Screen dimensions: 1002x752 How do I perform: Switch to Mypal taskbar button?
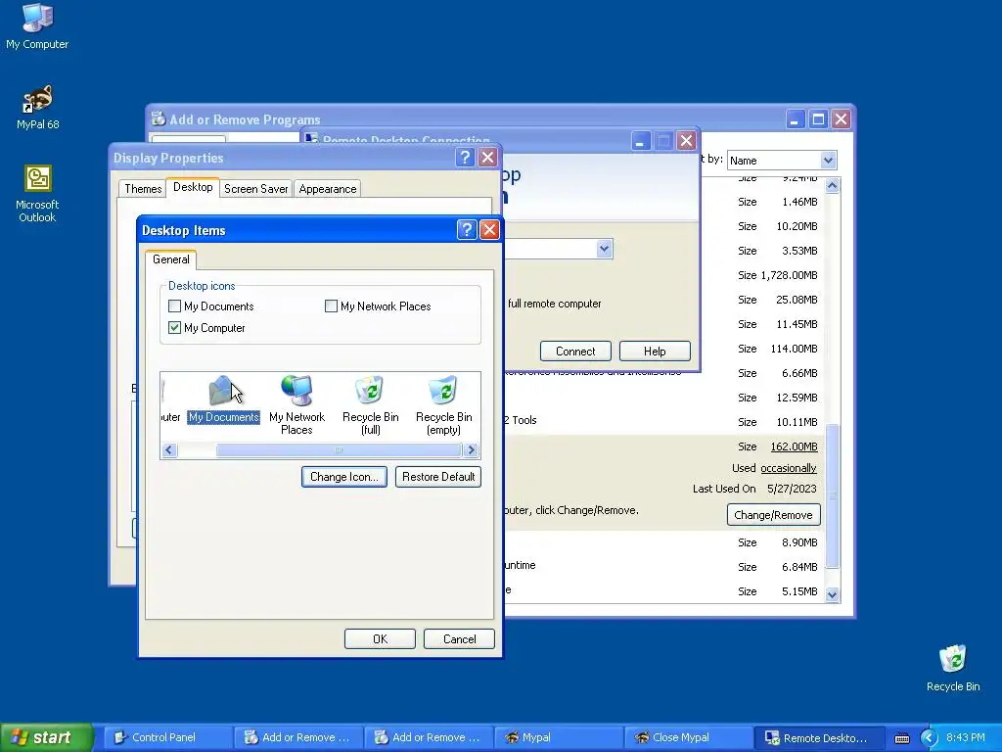click(557, 737)
